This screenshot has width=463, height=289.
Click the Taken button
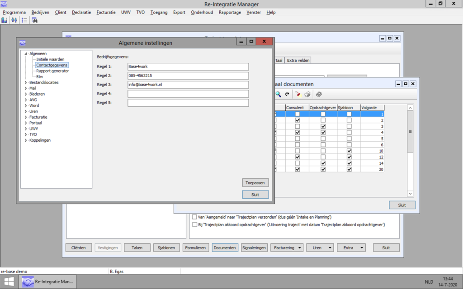(x=137, y=248)
